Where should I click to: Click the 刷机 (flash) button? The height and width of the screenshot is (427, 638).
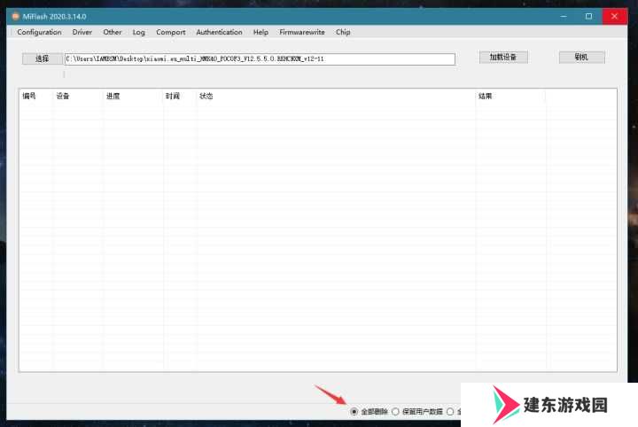point(581,57)
